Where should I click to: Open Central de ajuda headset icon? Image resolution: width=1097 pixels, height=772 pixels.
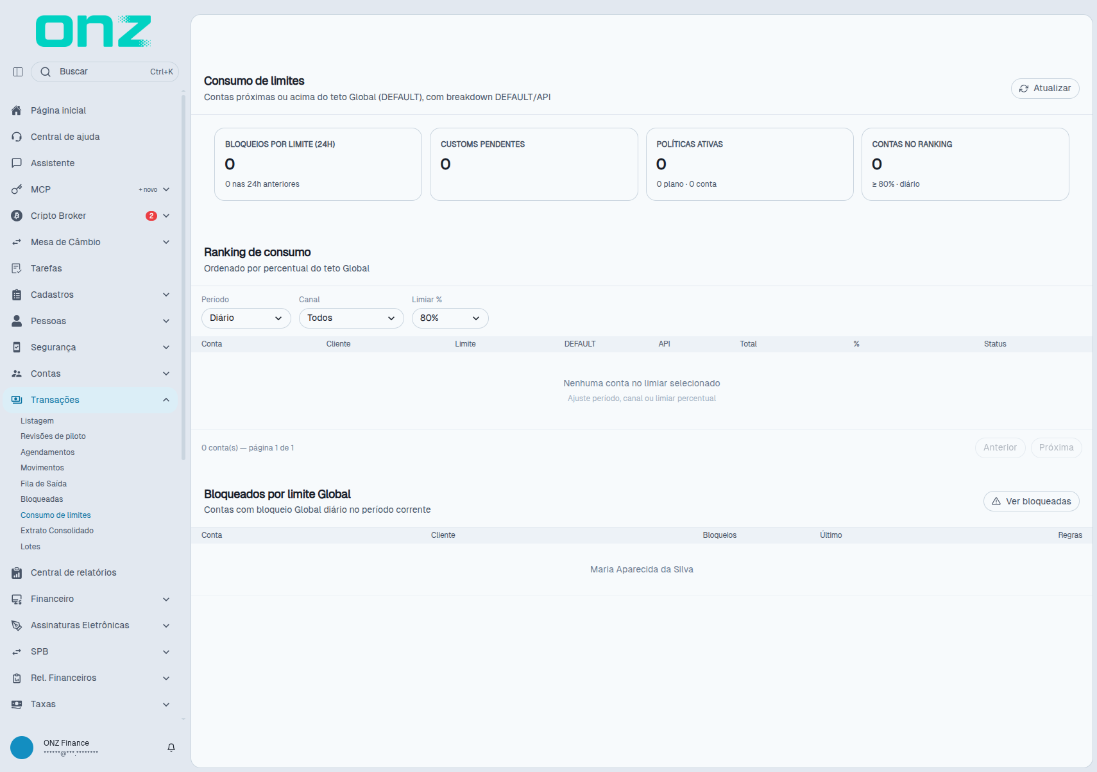pos(17,137)
